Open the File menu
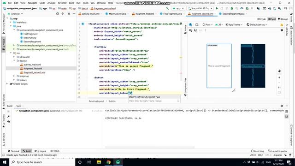Image resolution: width=295 pixels, height=166 pixels. tap(10, 3)
